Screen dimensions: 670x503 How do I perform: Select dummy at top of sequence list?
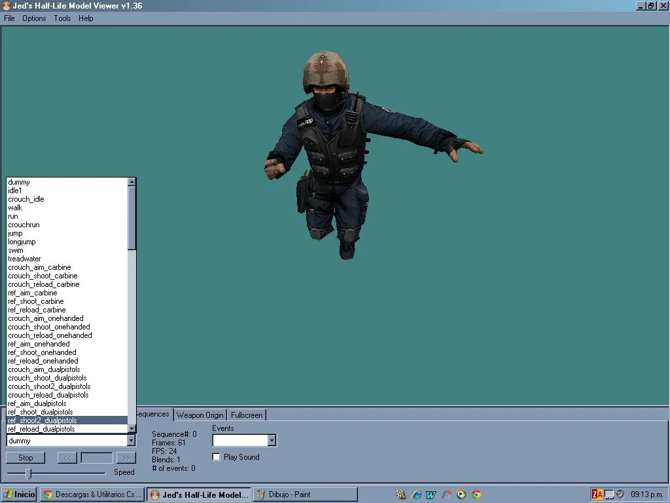tap(67, 182)
